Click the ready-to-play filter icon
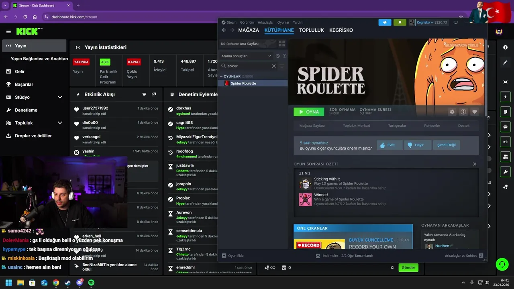The height and width of the screenshot is (289, 514). click(284, 56)
